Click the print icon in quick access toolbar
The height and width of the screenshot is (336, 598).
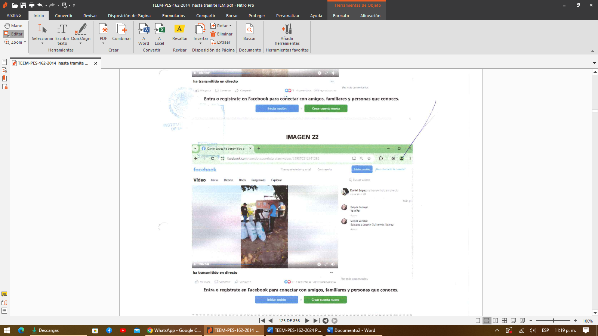click(x=31, y=5)
